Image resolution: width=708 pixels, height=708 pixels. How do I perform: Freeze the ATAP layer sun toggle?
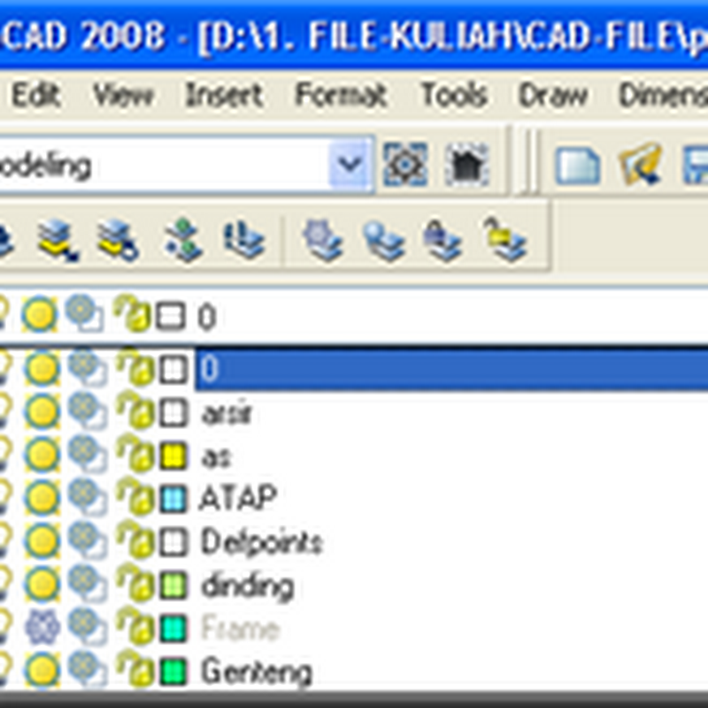point(40,496)
